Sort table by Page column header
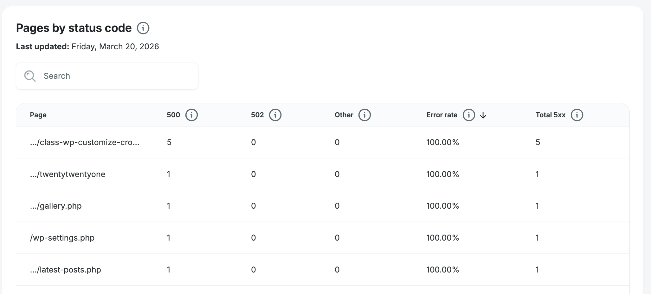The width and height of the screenshot is (651, 294). 38,115
